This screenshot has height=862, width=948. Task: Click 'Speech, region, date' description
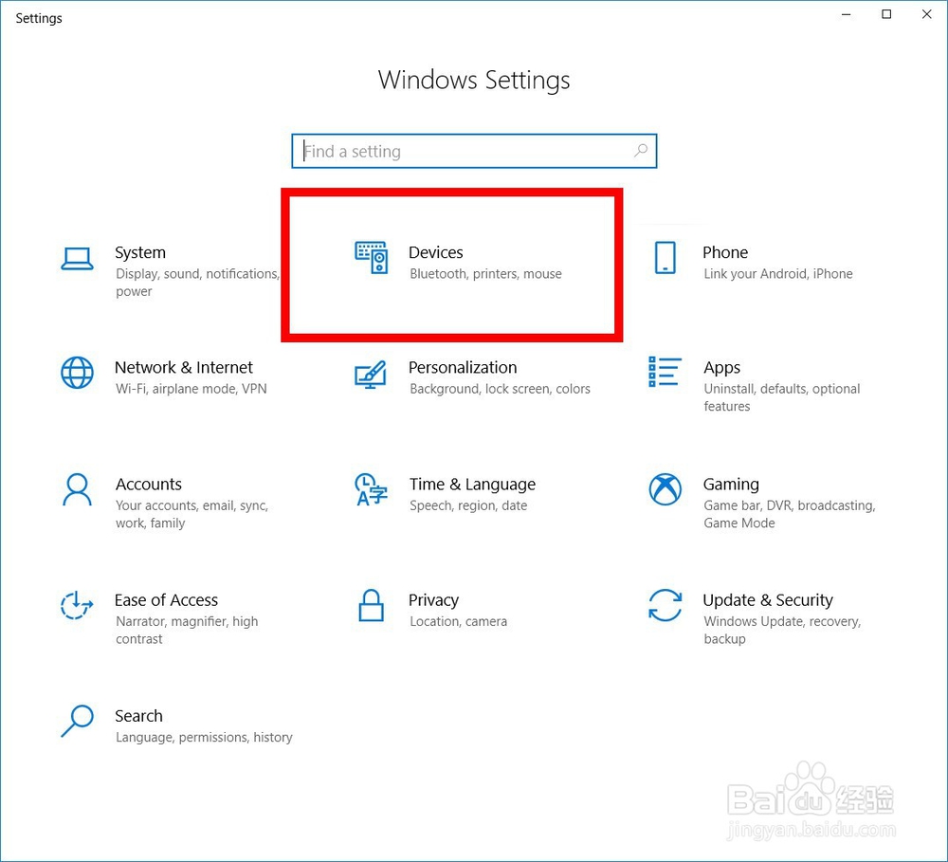[x=468, y=505]
